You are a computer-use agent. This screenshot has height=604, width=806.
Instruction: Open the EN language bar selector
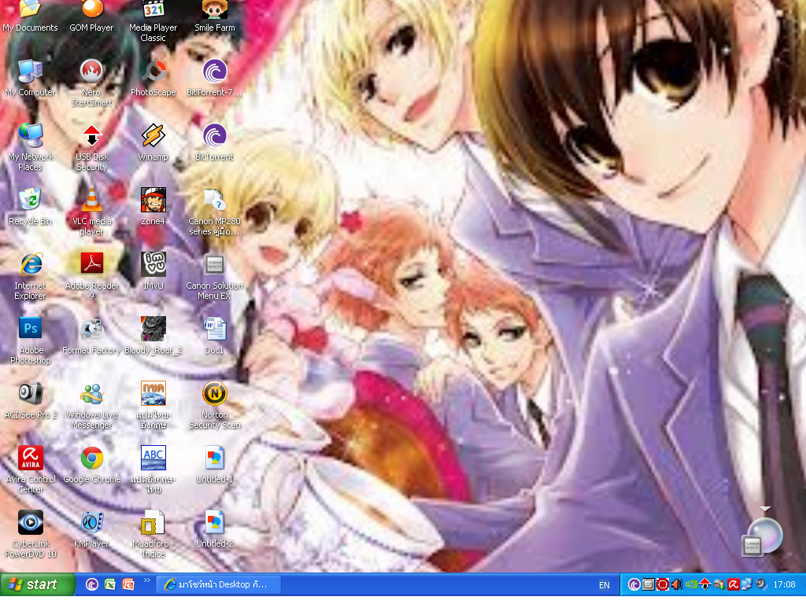tap(604, 585)
